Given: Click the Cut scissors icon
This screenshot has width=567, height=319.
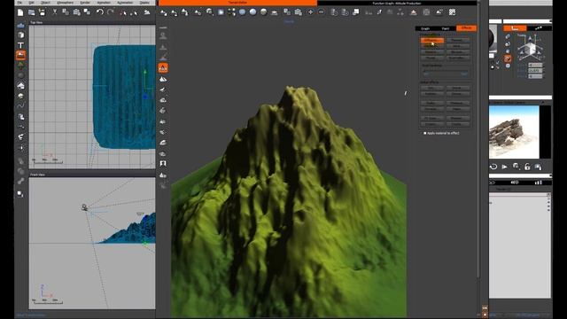Looking at the screenshot, I should (x=55, y=12).
